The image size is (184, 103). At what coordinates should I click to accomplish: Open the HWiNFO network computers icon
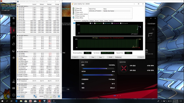coord(35,96)
